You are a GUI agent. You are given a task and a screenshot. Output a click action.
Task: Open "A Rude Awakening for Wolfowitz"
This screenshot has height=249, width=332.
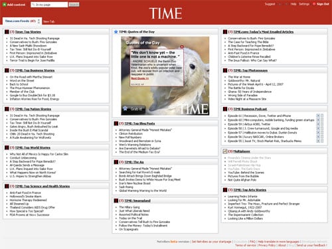point(31,137)
